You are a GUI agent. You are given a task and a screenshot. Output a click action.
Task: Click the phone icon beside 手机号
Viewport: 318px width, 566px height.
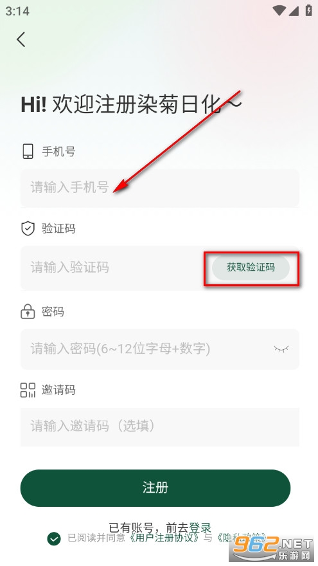28,151
